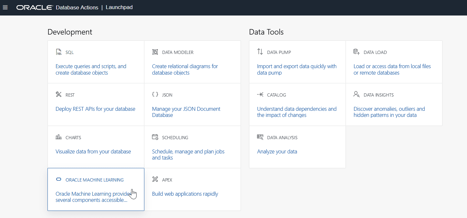Select the DATA PUMP card title

[x=279, y=52]
